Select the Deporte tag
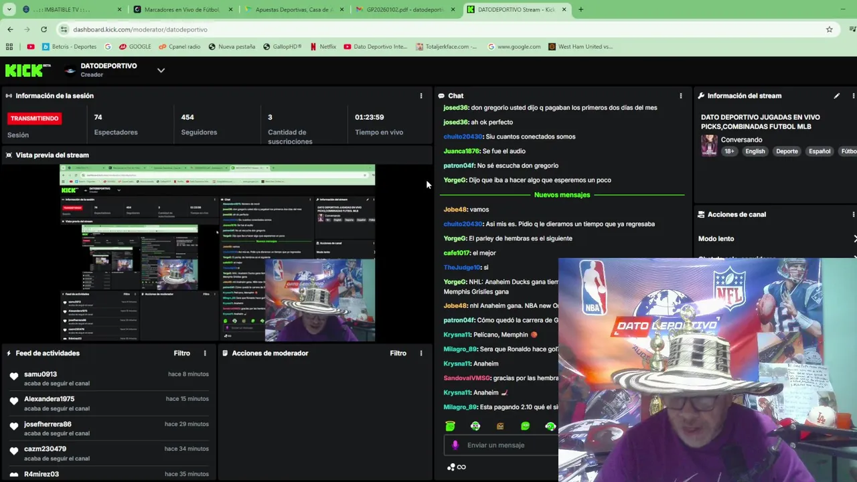The width and height of the screenshot is (857, 482). pyautogui.click(x=787, y=151)
